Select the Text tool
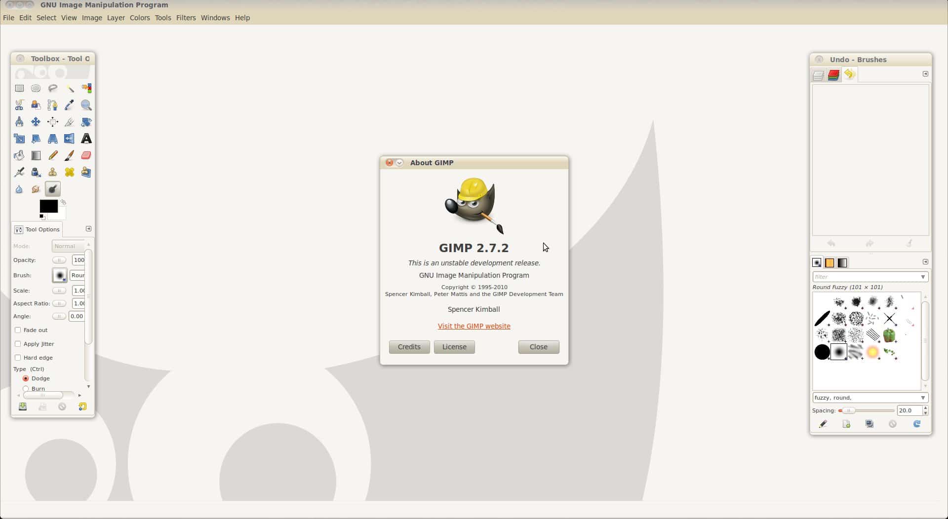Image resolution: width=948 pixels, height=519 pixels. coord(86,139)
